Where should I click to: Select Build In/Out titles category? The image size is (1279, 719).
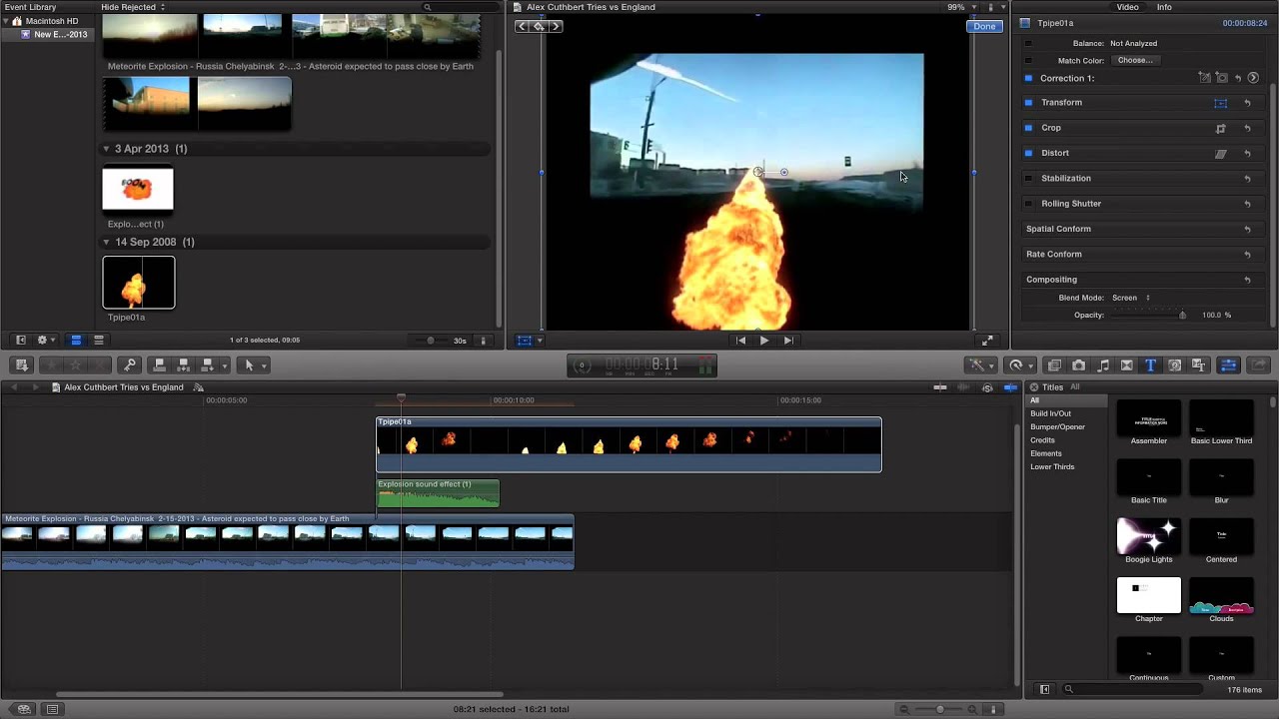point(1050,413)
